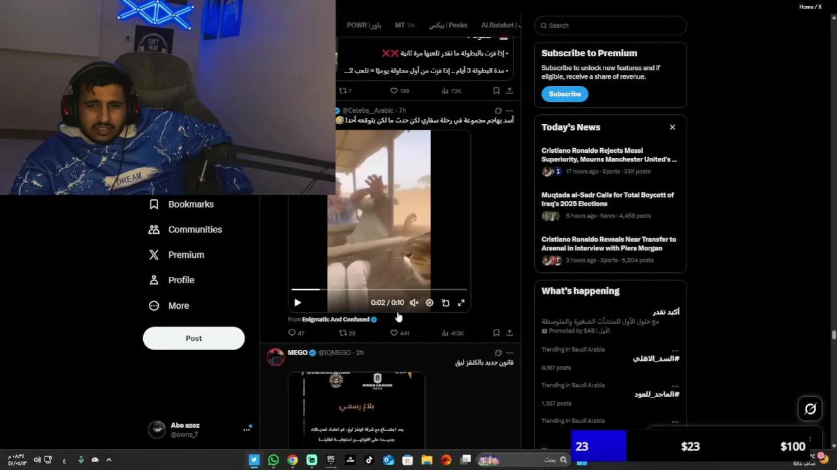Viewport: 837px width, 470px height.
Task: Open video playback settings gear
Action: click(430, 303)
